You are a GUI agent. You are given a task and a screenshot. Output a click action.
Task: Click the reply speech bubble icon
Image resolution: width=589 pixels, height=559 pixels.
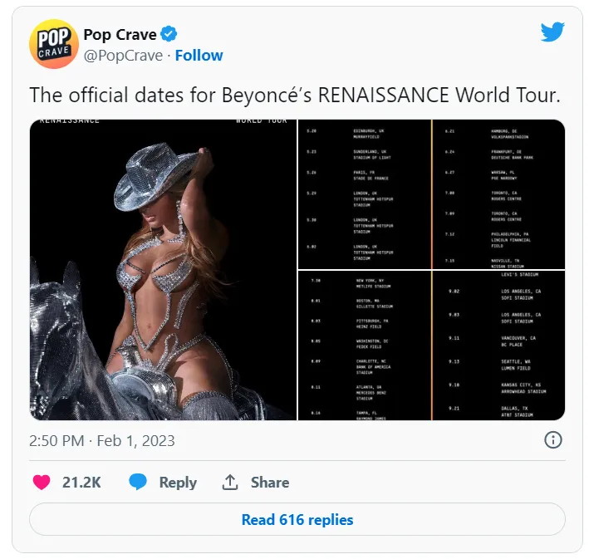(138, 483)
